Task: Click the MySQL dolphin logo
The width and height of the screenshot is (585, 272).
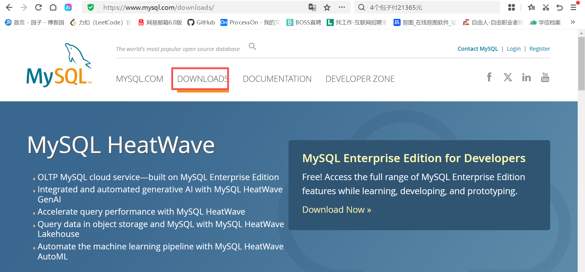Action: (x=59, y=65)
